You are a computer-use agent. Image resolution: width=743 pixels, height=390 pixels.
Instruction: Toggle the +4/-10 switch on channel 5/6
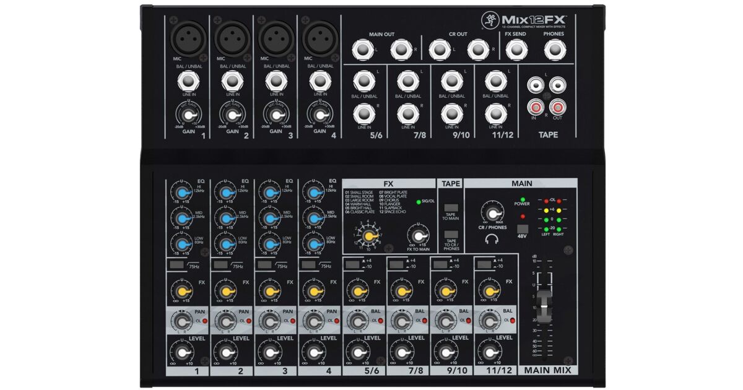(352, 264)
